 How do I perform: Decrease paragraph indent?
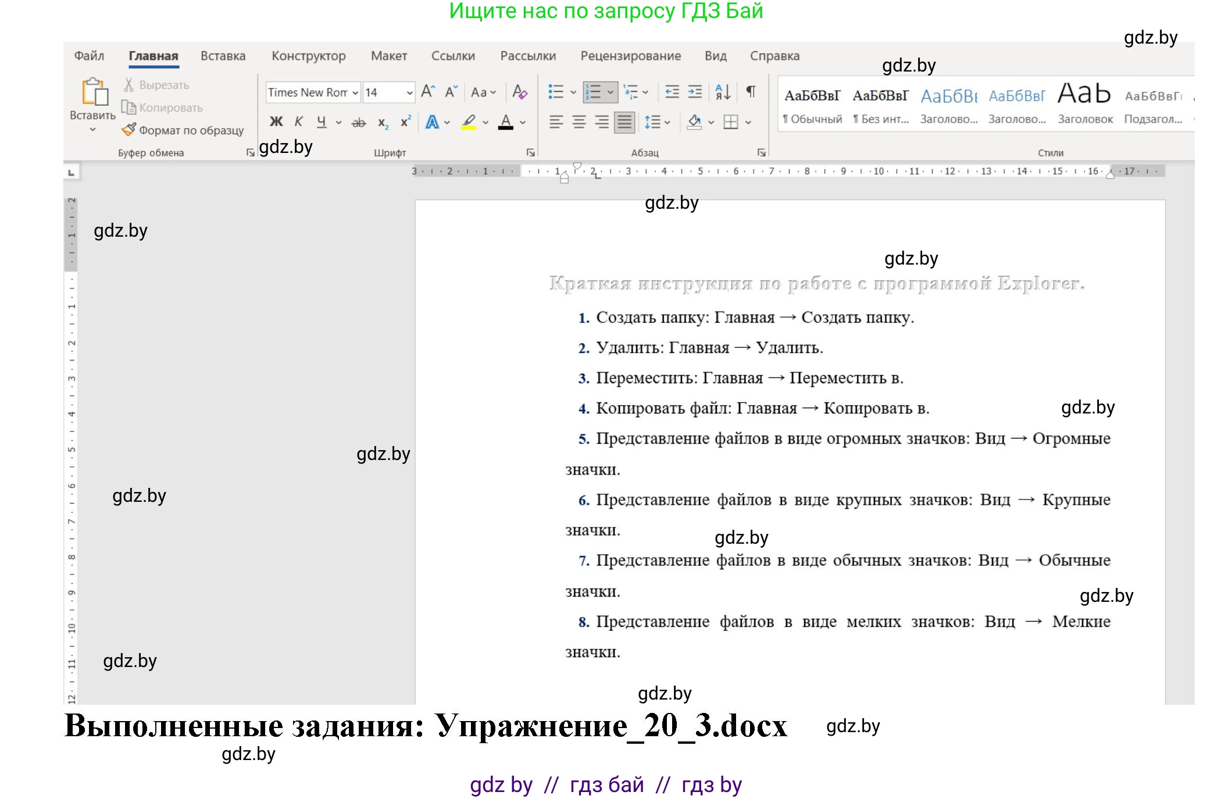(x=672, y=92)
